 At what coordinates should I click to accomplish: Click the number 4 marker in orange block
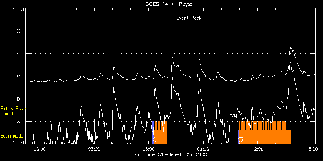pyautogui.click(x=289, y=140)
